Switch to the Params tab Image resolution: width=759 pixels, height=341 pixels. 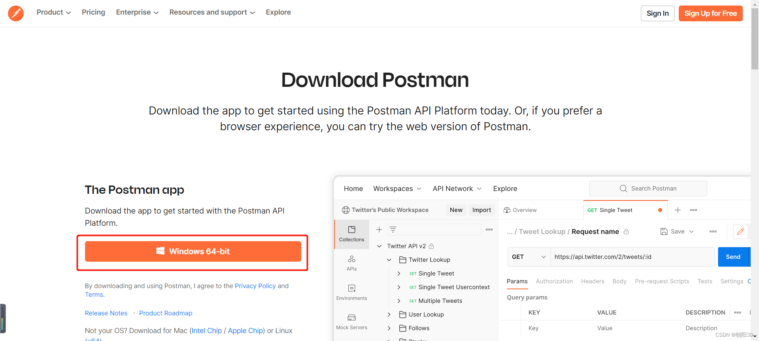[517, 281]
